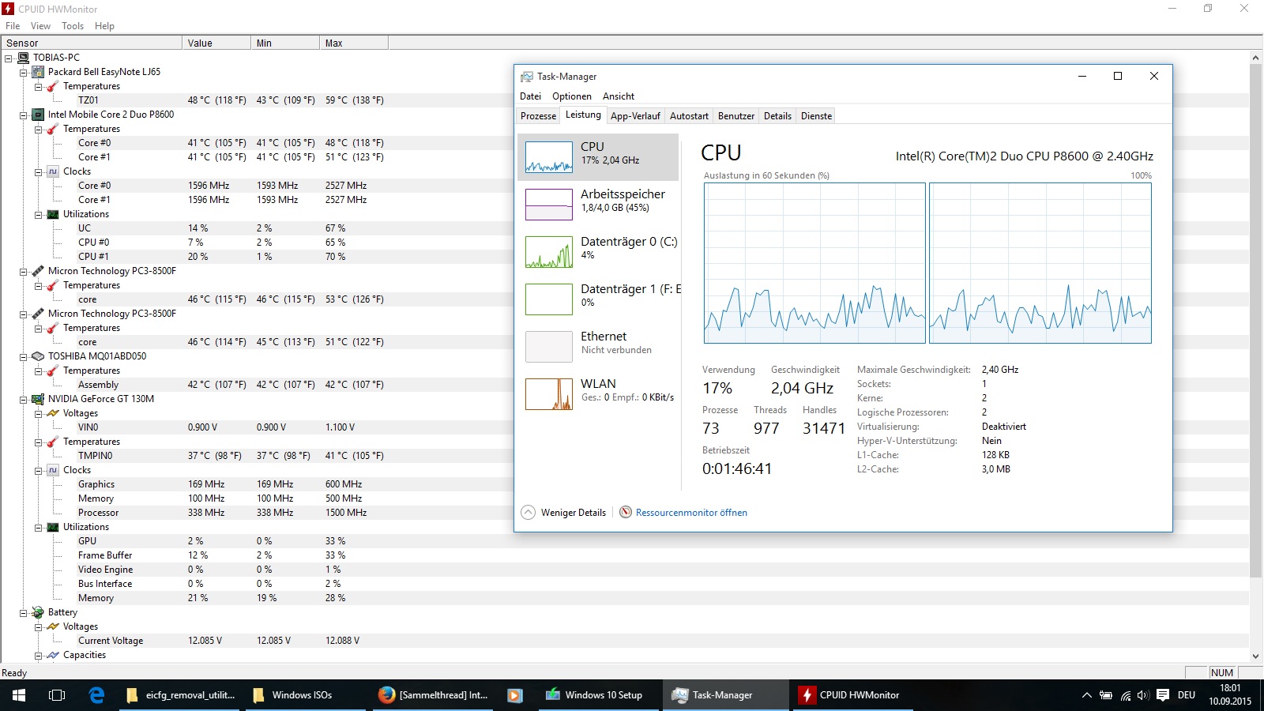
Task: Collapse the Utilizations node under Intel CPU
Action: [x=38, y=214]
